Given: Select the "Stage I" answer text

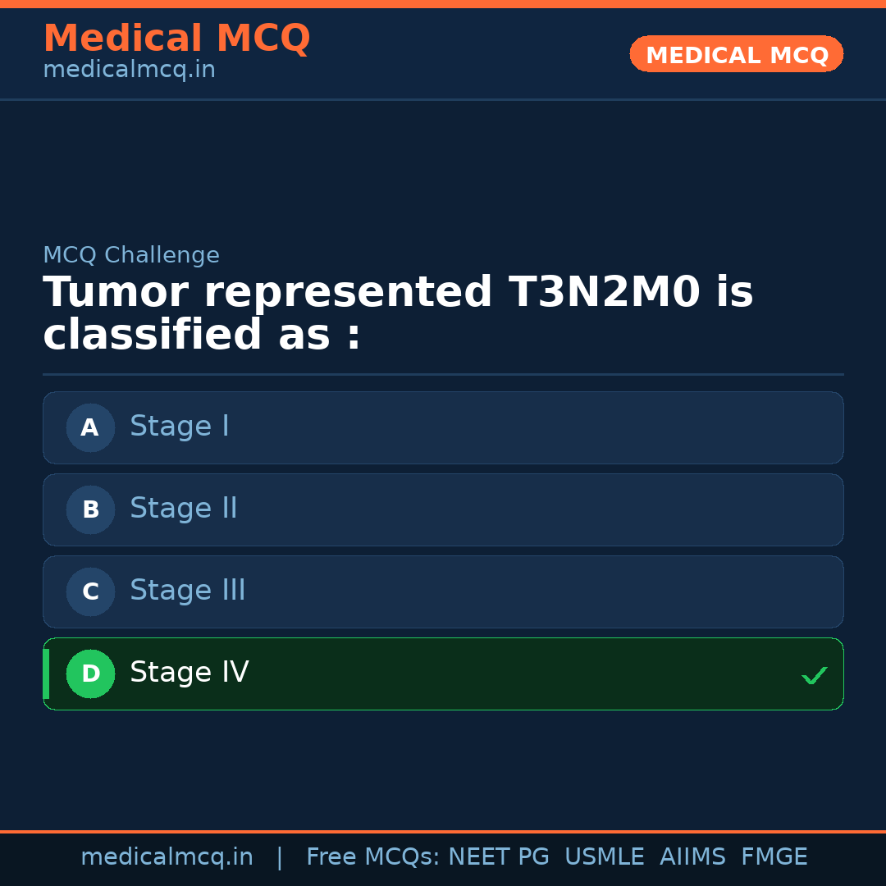Looking at the screenshot, I should point(180,427).
